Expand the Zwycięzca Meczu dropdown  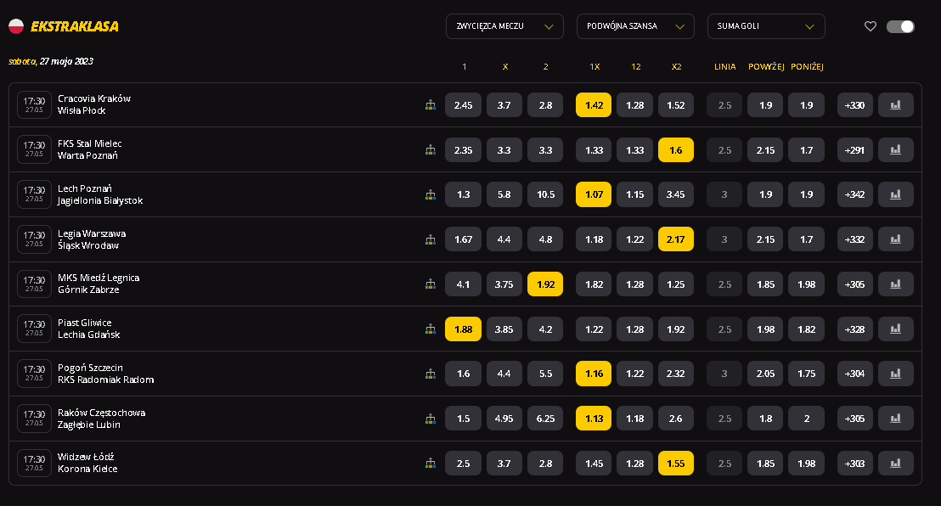(x=504, y=26)
